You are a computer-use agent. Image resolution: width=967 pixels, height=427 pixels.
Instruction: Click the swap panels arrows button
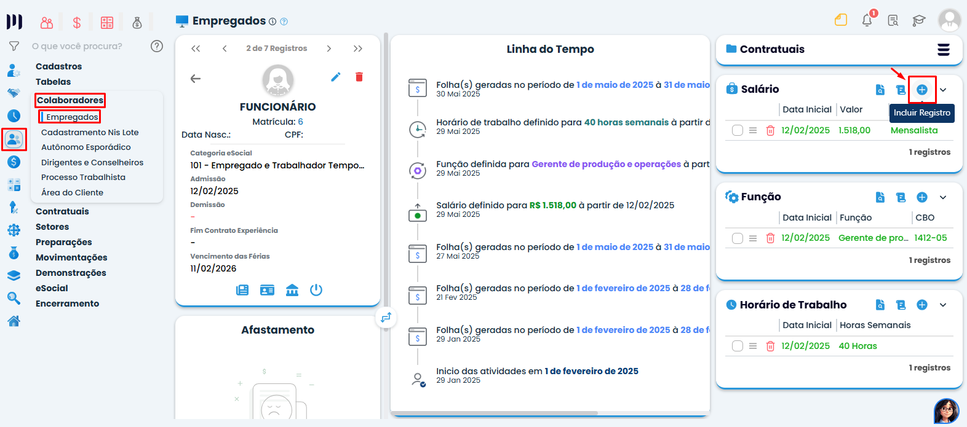386,318
